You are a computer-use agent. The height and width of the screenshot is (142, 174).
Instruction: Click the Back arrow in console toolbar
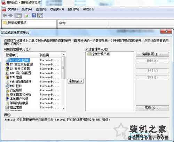pos(5,15)
